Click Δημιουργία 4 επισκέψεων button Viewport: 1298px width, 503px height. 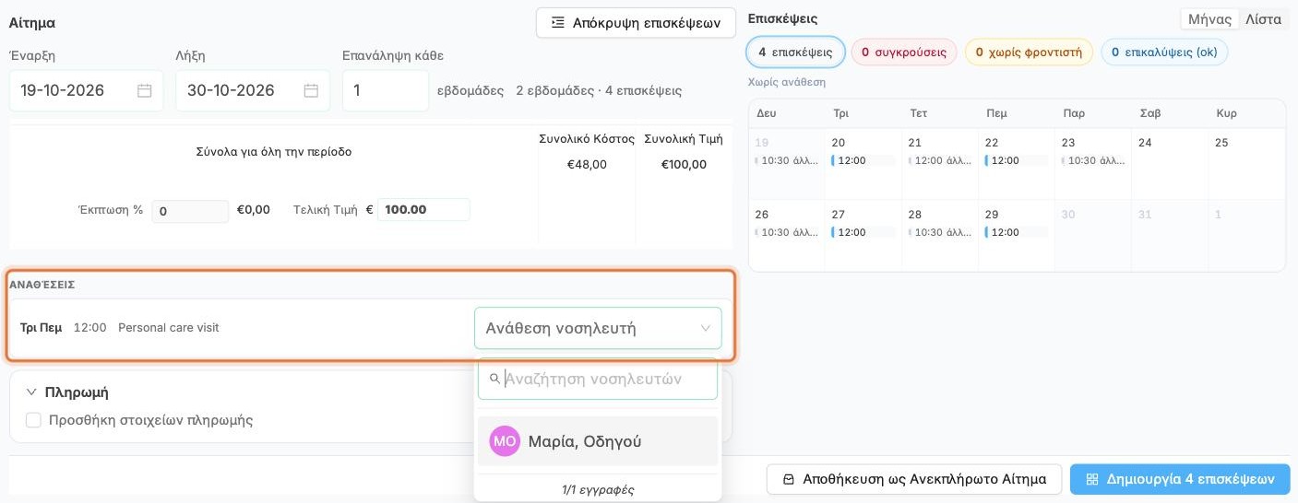pos(1180,479)
